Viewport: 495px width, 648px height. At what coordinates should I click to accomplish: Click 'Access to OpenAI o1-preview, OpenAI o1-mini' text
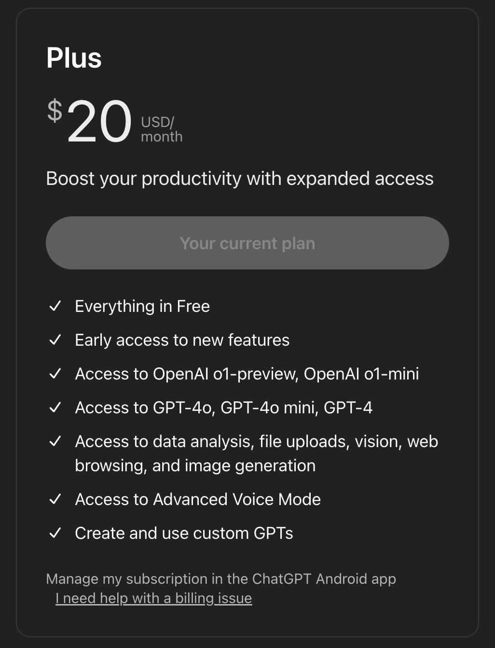pos(247,374)
